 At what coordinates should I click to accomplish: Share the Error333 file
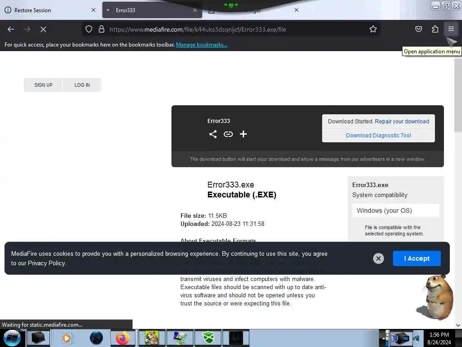(213, 134)
